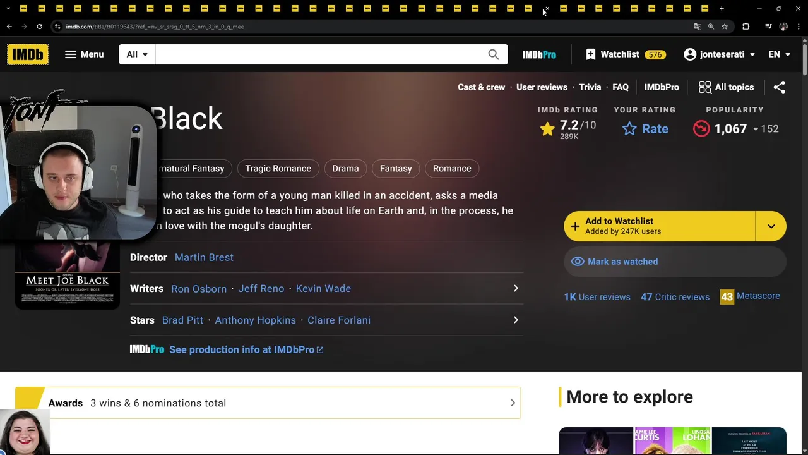Screen dimensions: 808x455
Task: Click the address bar URL
Action: point(155,27)
